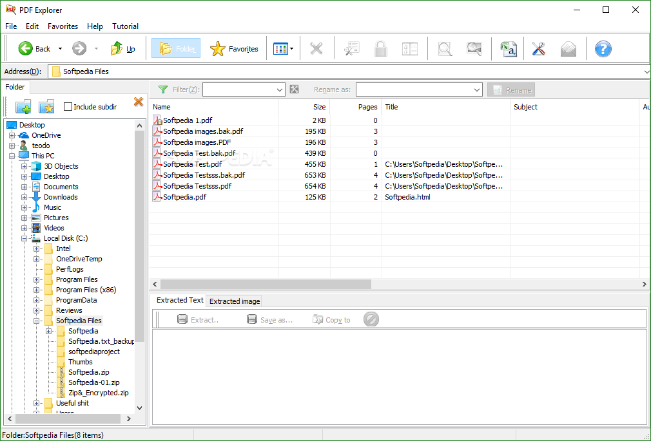Open the Help icon on the toolbar
Screen dimensions: 651x441
point(603,48)
